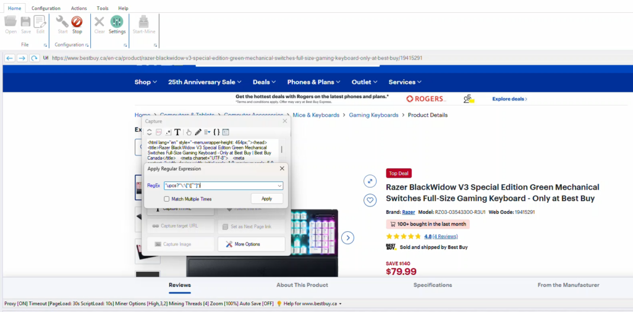The width and height of the screenshot is (633, 312).
Task: Click the Capture Image button
Action: 181,244
